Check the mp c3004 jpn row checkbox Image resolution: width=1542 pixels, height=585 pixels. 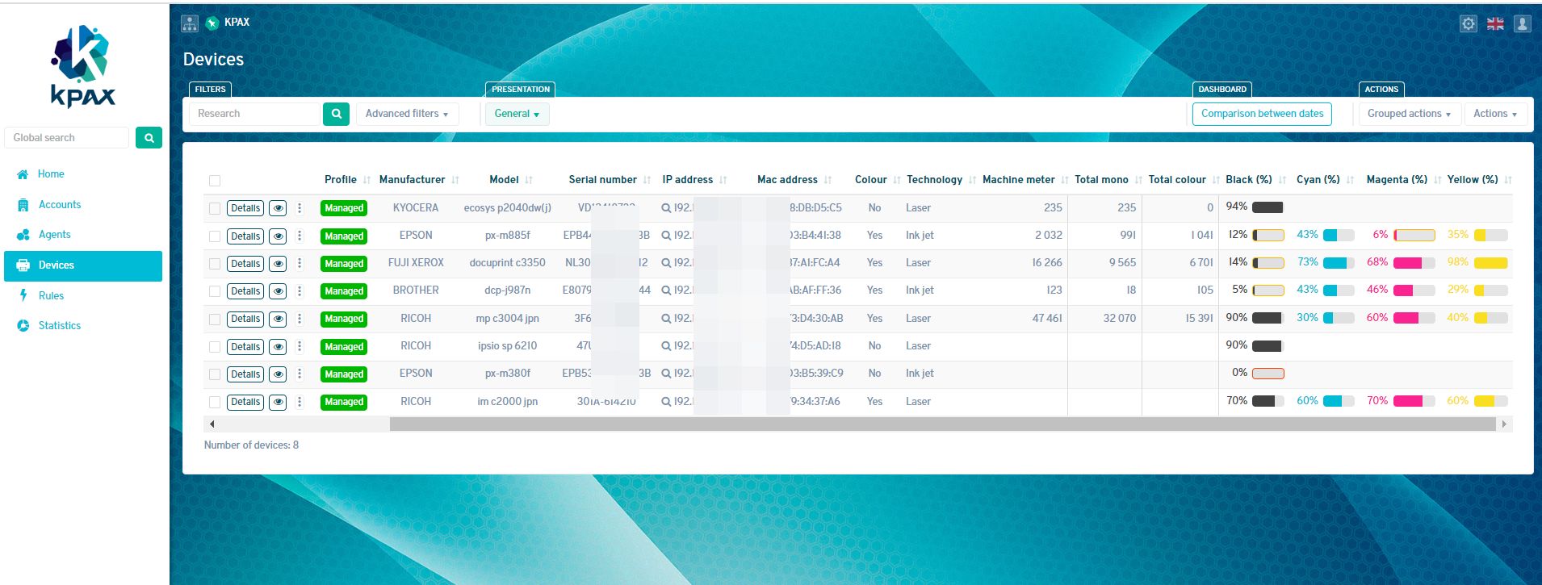tap(215, 320)
